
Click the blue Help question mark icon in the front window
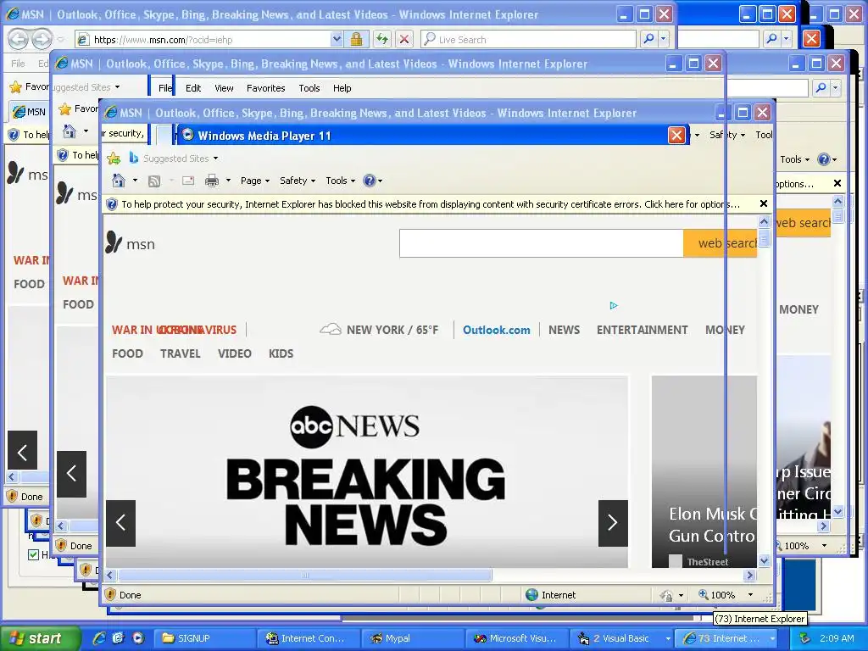click(x=370, y=181)
